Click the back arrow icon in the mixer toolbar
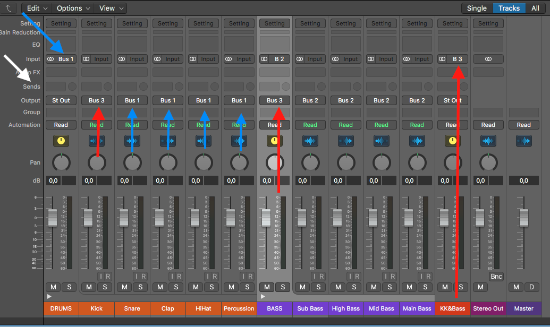 pyautogui.click(x=9, y=8)
